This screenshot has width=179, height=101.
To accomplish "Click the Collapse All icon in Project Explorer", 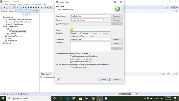I will [23, 15].
